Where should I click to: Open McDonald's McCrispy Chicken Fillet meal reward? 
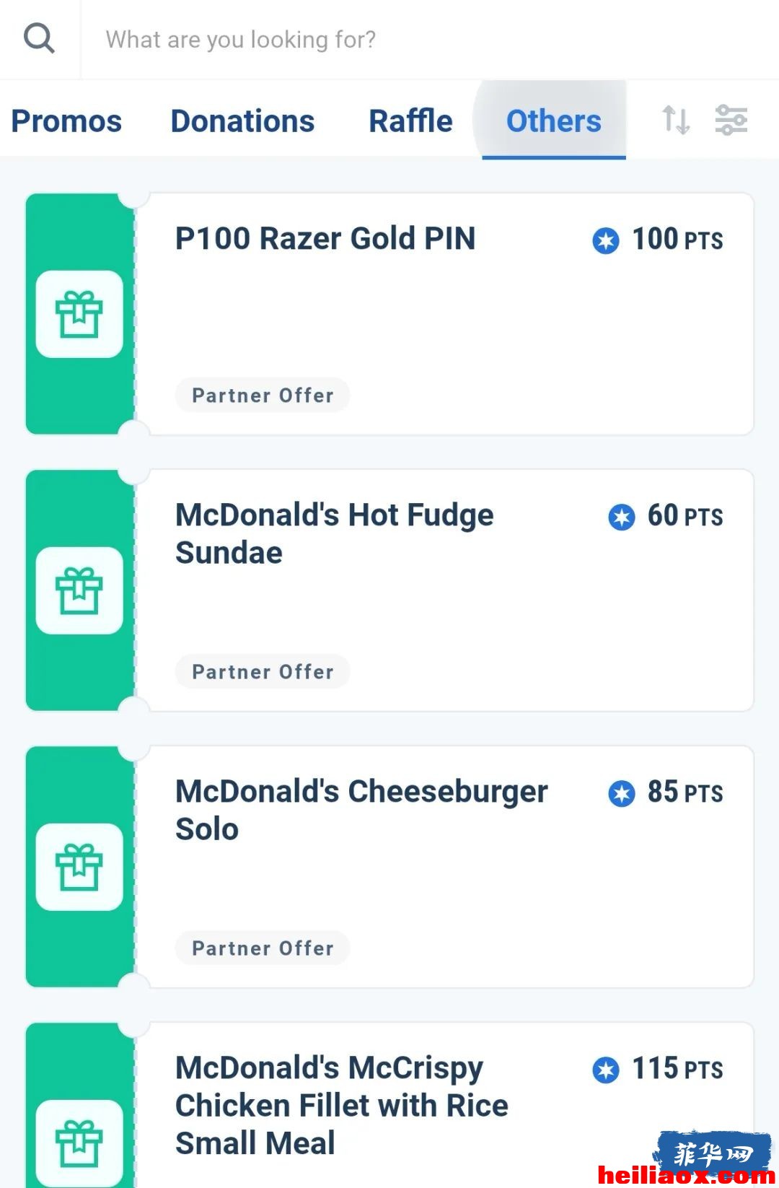[x=389, y=1105]
